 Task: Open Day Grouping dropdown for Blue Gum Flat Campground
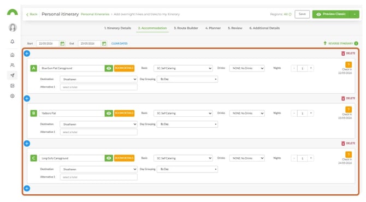click(187, 79)
